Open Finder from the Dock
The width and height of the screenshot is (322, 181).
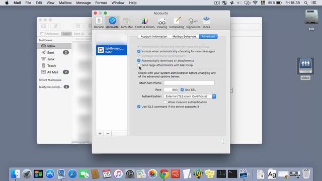16,174
